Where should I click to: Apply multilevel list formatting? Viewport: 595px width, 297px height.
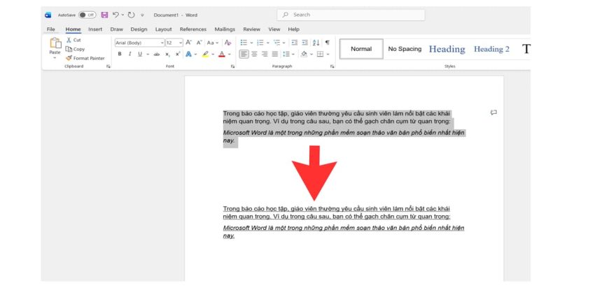(x=276, y=43)
